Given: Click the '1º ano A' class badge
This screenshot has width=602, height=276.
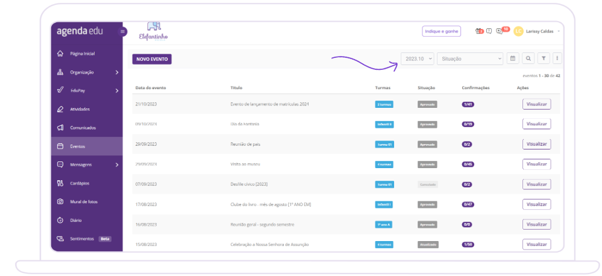Looking at the screenshot, I should click(x=383, y=225).
